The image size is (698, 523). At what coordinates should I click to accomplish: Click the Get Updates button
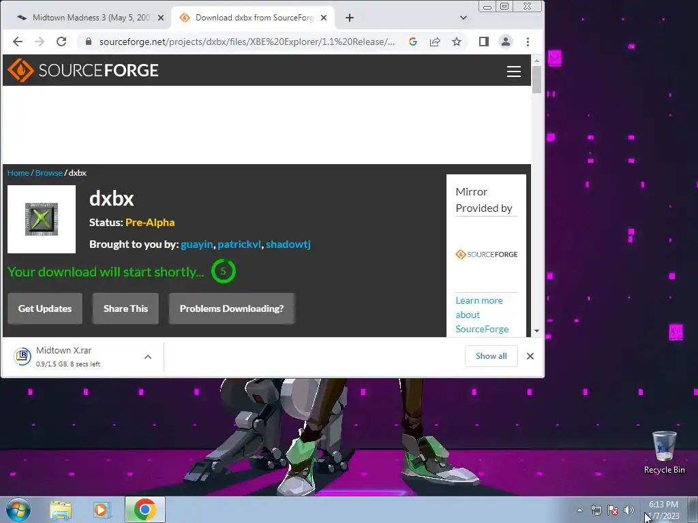45,308
